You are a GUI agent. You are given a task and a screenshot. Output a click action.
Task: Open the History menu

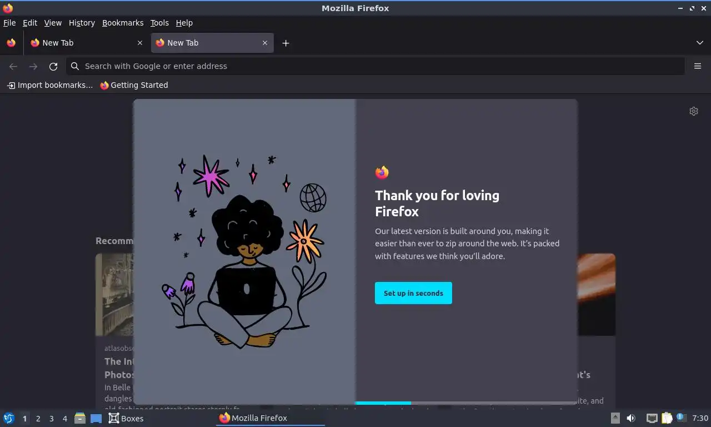pyautogui.click(x=82, y=23)
